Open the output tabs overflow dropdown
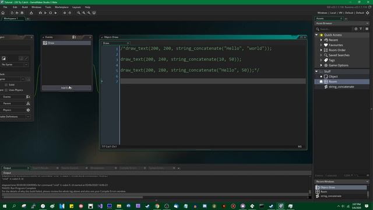Viewport: 373px width, 210px height. click(x=179, y=168)
